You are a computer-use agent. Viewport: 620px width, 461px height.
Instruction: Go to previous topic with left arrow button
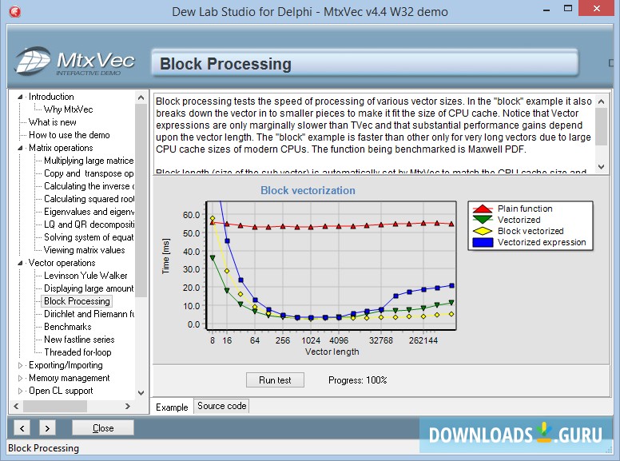click(x=22, y=428)
